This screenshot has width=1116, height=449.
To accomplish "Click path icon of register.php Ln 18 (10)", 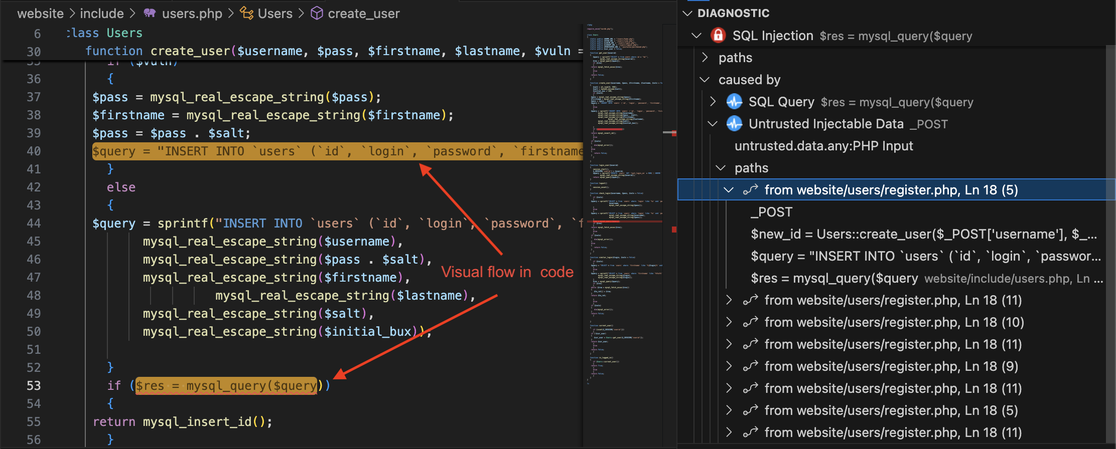I will coord(750,322).
